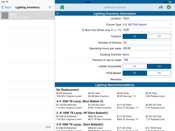Set Ladder Accessible to No

click(x=135, y=66)
